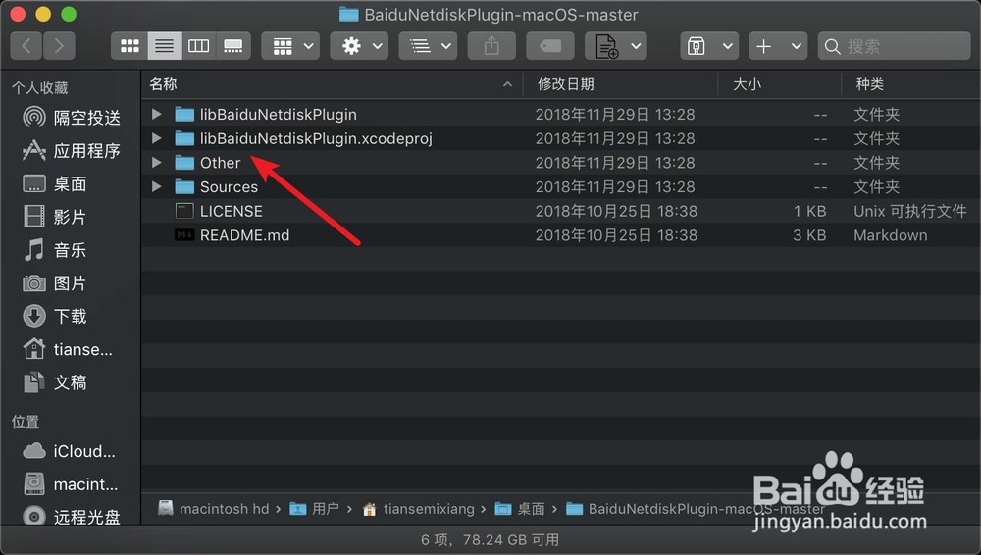
Task: Expand the Other folder triangle
Action: (x=156, y=163)
